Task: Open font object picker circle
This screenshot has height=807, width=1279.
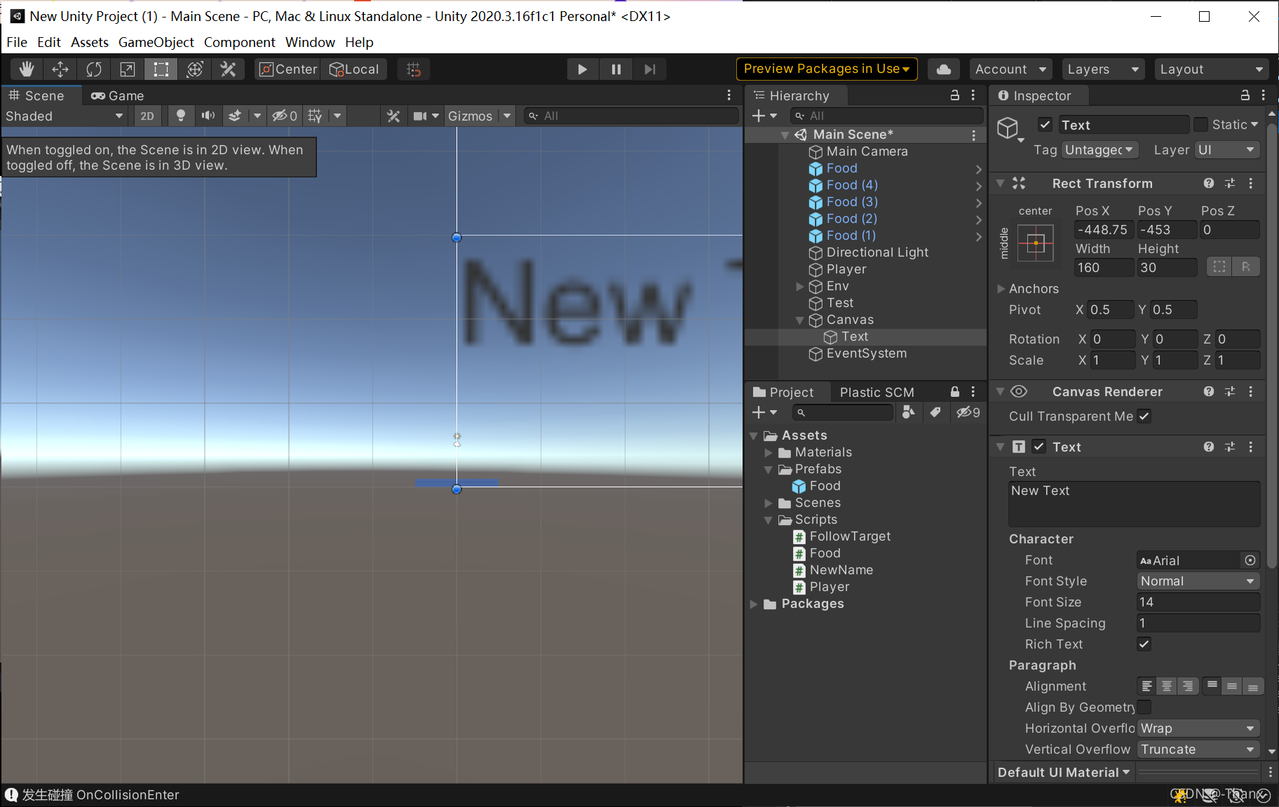Action: coord(1250,560)
